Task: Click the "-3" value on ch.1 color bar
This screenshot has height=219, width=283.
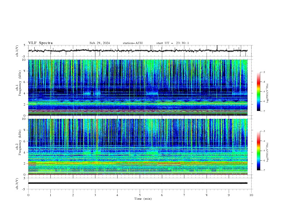Action: coord(263,72)
